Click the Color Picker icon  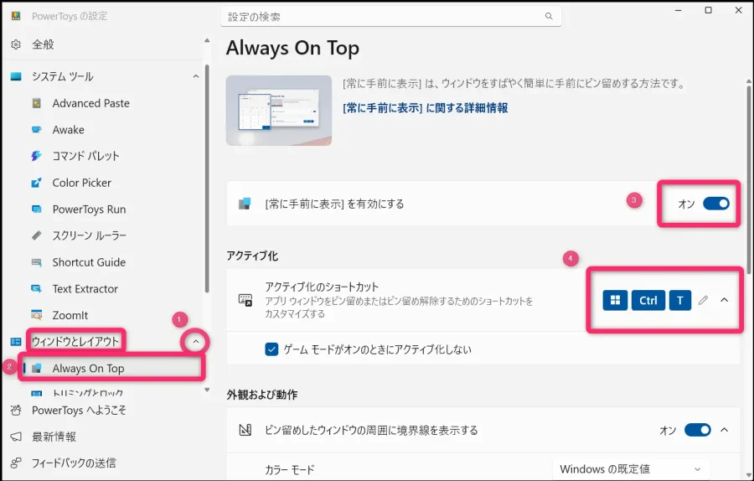(x=37, y=183)
